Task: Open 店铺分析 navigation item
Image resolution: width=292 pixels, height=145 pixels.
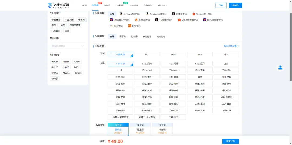Action: (120, 5)
